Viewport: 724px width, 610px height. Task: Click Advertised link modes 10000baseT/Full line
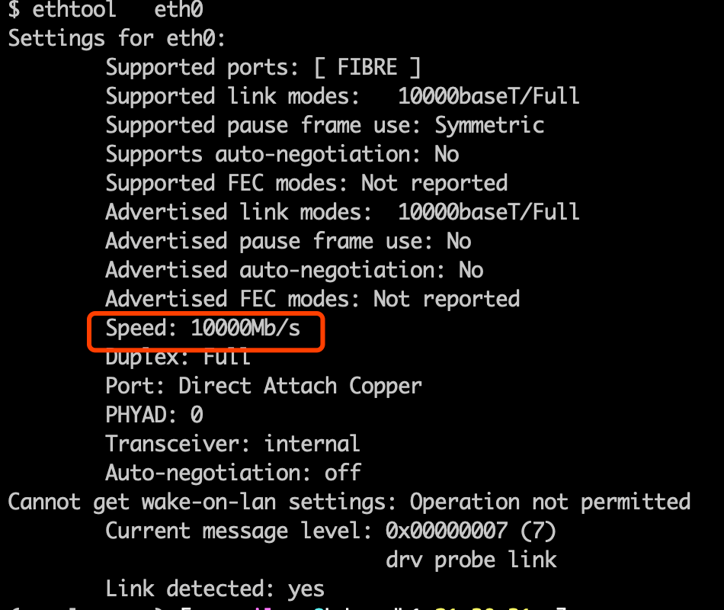pyautogui.click(x=342, y=212)
